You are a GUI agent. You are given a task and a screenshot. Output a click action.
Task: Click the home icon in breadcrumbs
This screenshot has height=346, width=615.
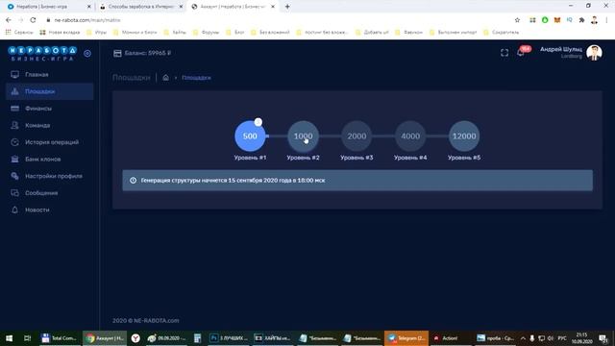click(165, 78)
